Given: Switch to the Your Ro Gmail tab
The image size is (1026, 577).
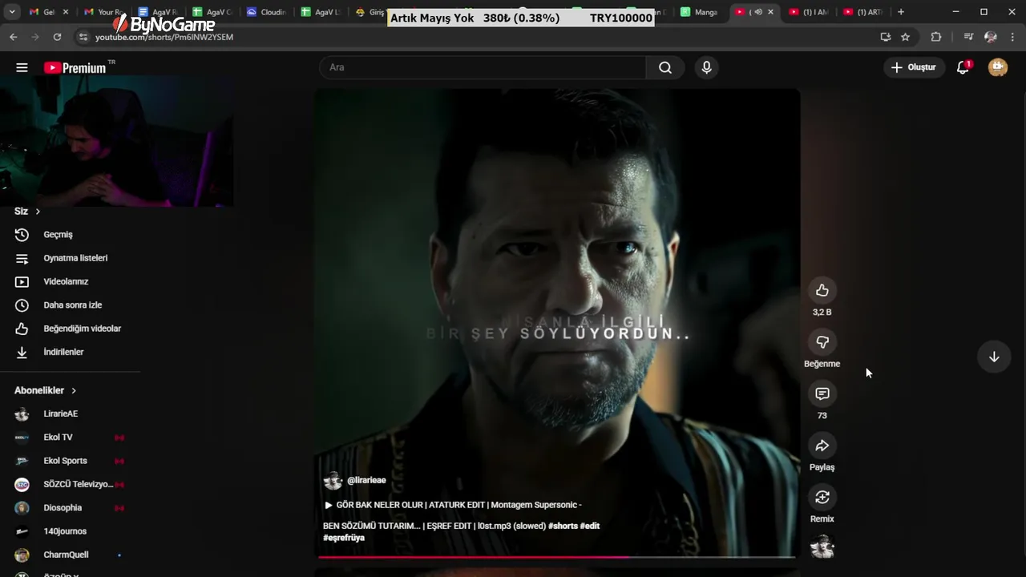Looking at the screenshot, I should (x=105, y=12).
